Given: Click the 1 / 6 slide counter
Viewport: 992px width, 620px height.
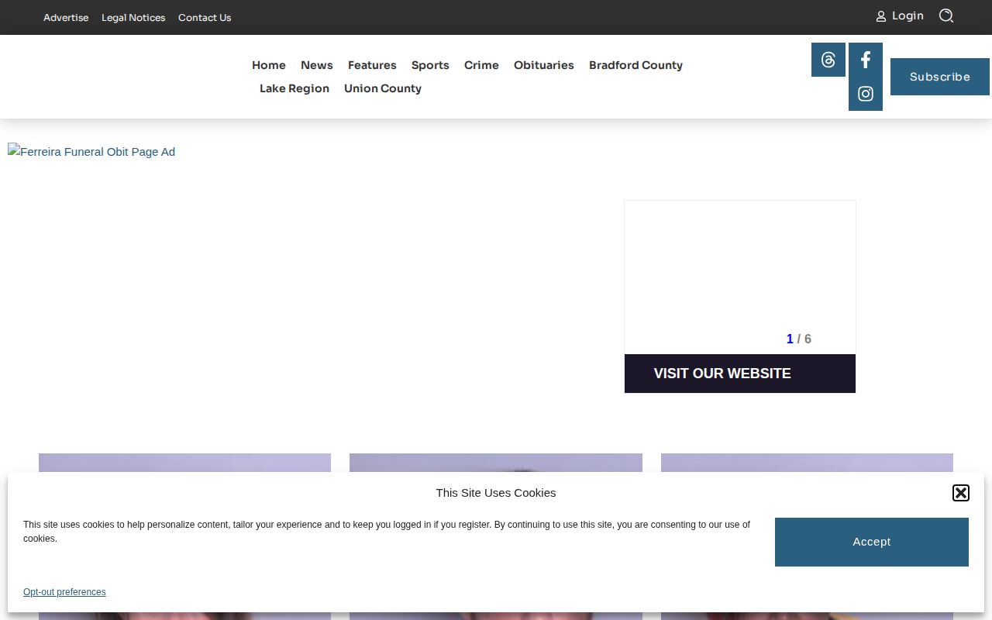Looking at the screenshot, I should (799, 339).
